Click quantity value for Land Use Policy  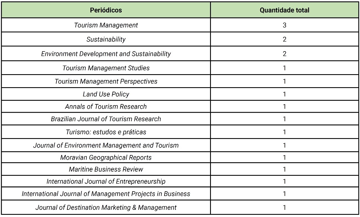[284, 94]
